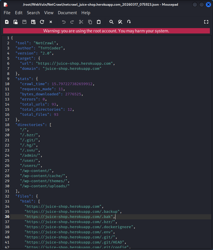Click the crawl_time value 15.797227382659912
This screenshot has height=250, width=213.
click(x=72, y=84)
